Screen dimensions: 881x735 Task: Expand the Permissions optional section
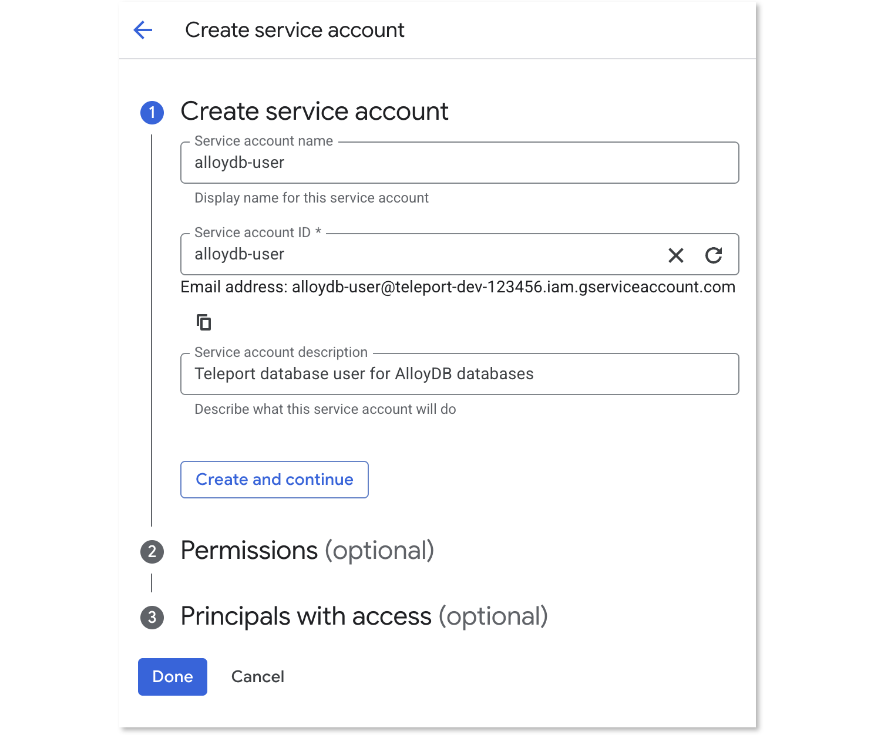307,551
